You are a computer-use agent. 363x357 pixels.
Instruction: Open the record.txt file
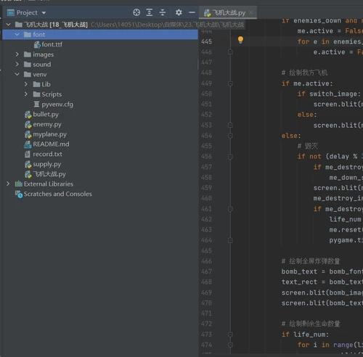47,154
